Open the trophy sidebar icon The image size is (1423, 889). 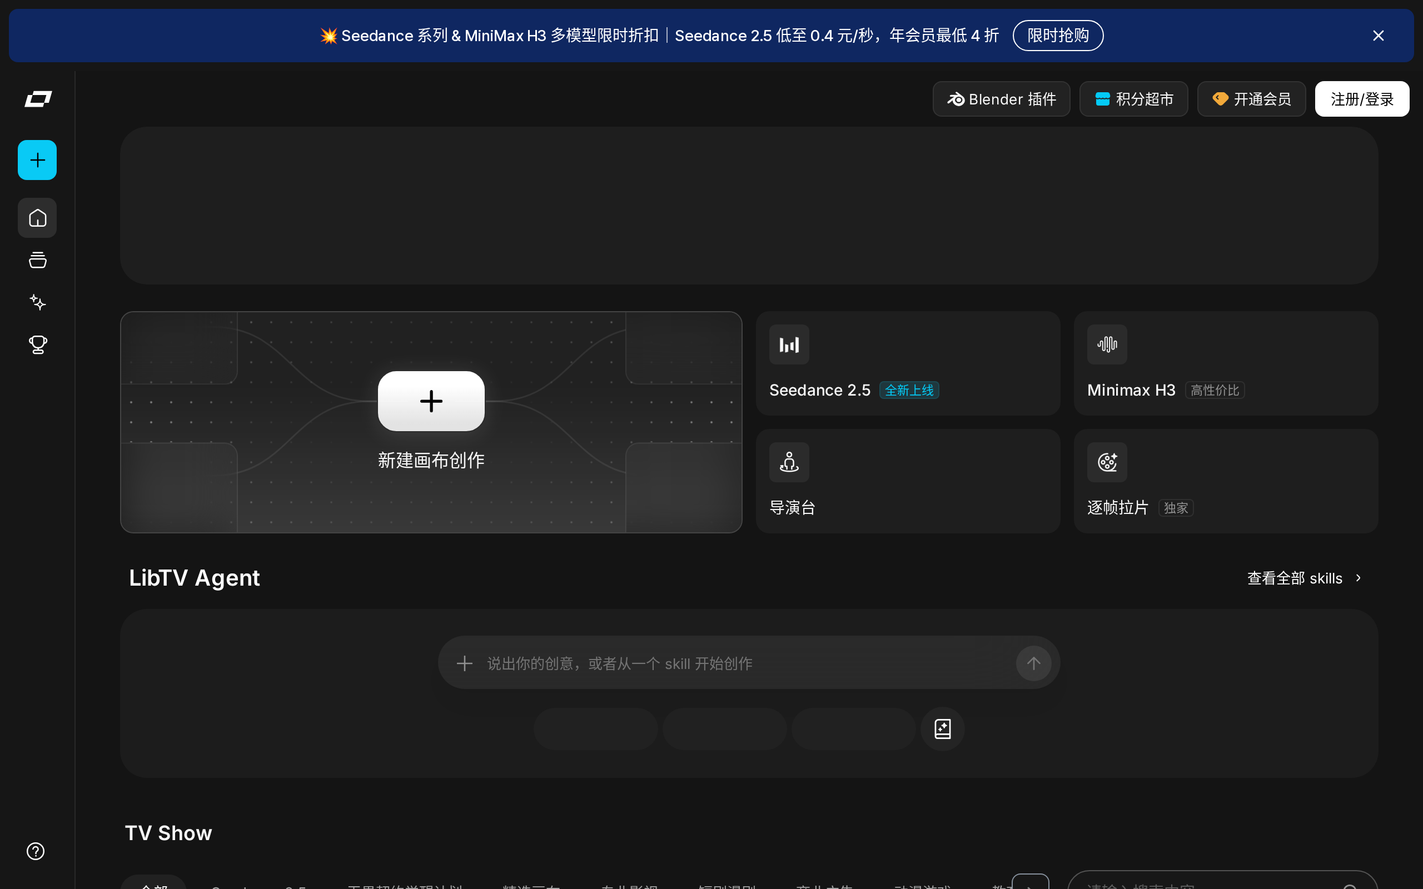coord(38,344)
